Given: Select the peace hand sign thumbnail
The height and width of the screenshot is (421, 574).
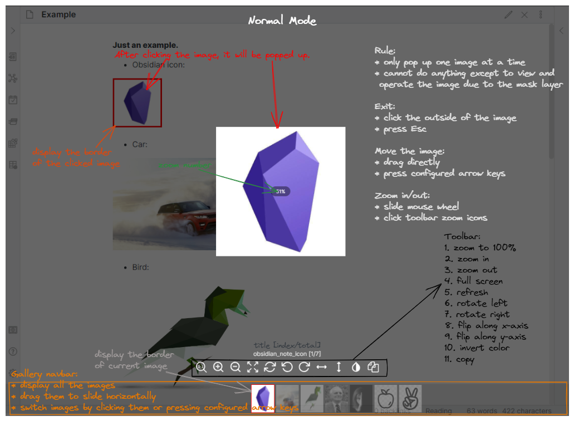Looking at the screenshot, I should 410,398.
